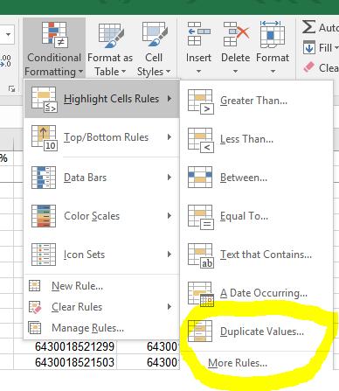Expand arrow beside Data Bars
339x391 pixels.
click(x=169, y=177)
